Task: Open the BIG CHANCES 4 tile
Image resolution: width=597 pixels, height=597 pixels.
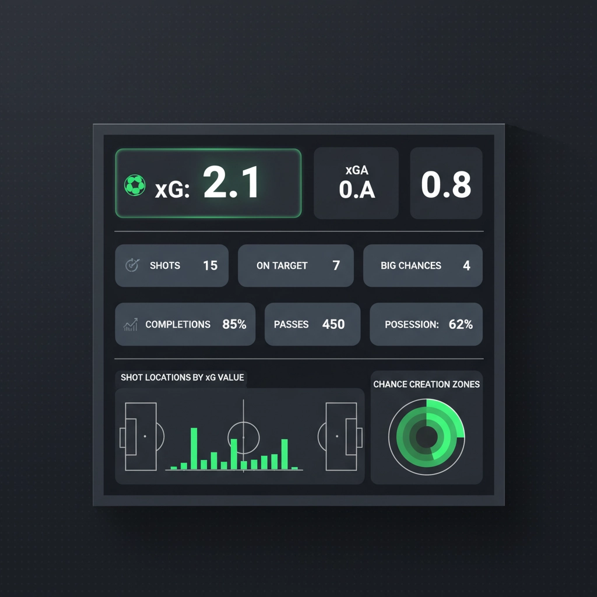Action: click(423, 265)
